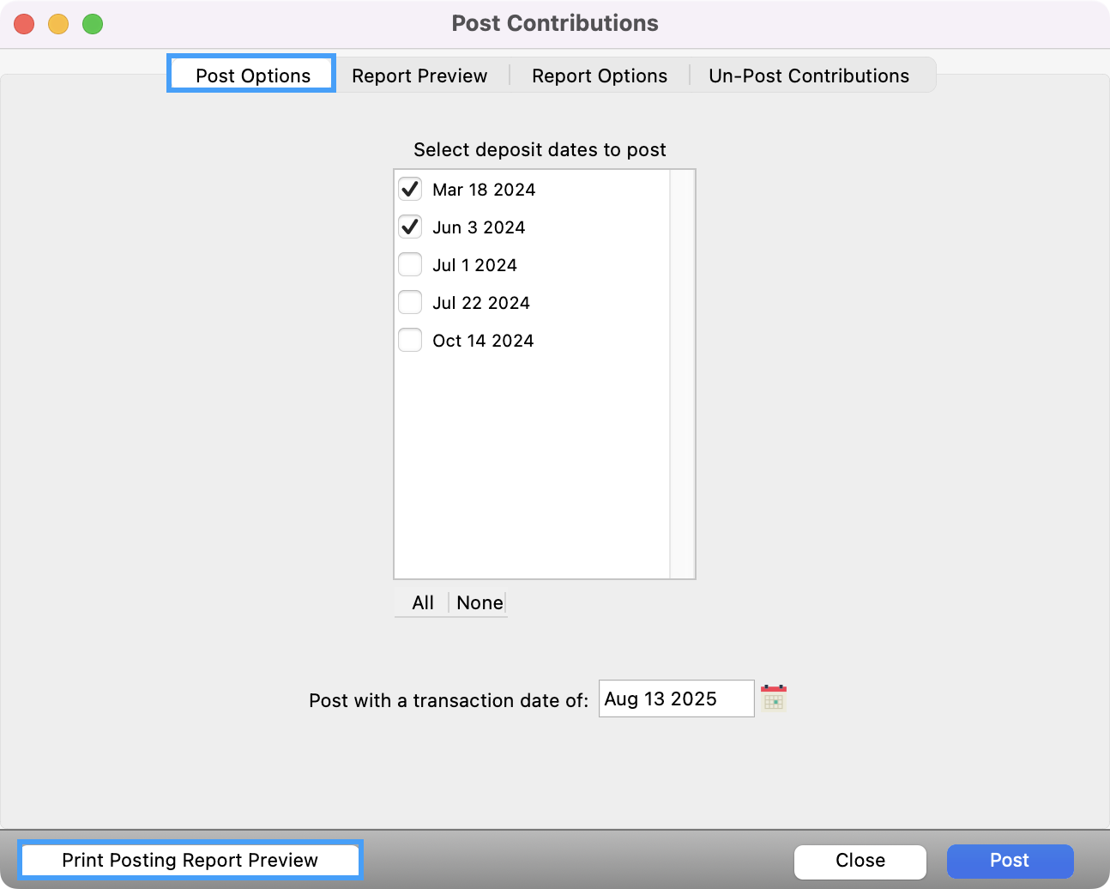Open the calendar date picker

pyautogui.click(x=775, y=698)
